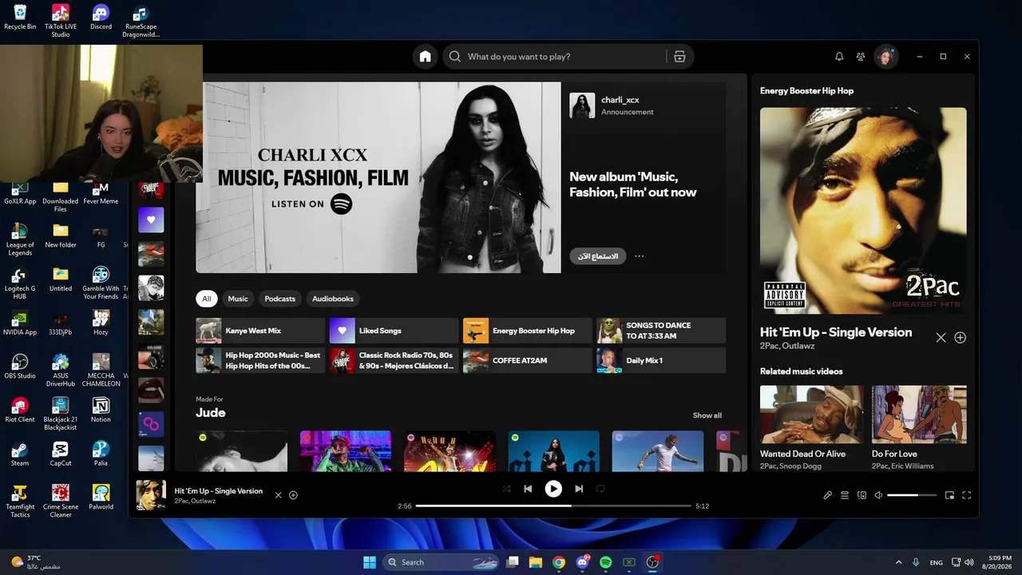Select the Music filter chip
Viewport: 1022px width, 575px height.
(238, 299)
